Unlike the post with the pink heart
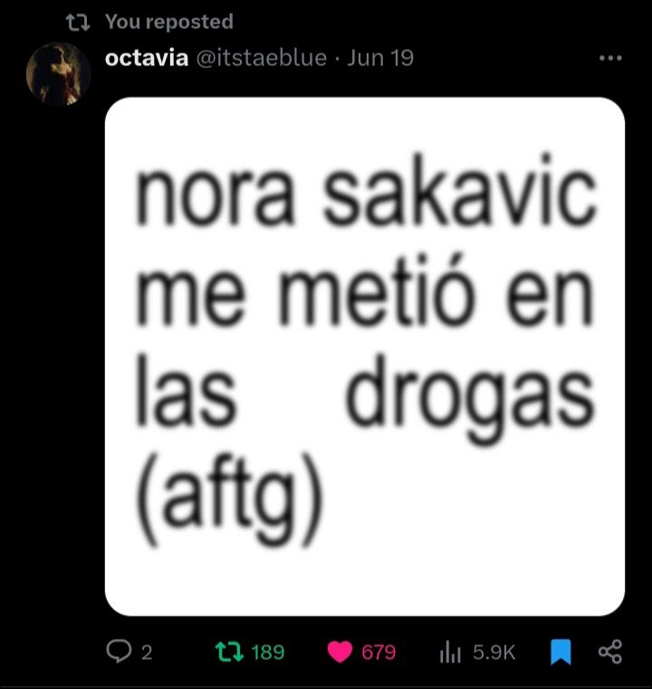The width and height of the screenshot is (652, 689). tap(340, 652)
